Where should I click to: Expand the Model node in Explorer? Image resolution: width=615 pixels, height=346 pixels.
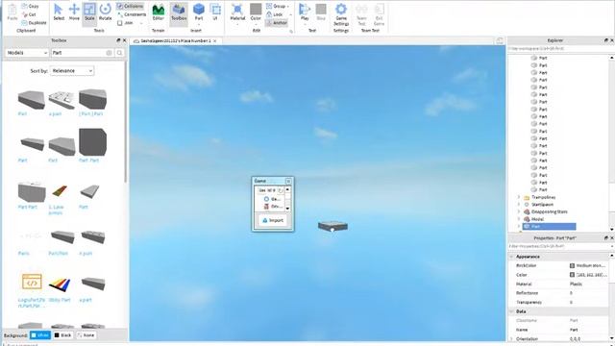(x=519, y=219)
